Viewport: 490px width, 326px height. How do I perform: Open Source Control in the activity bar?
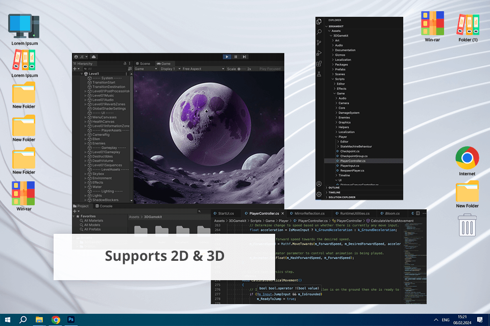tap(319, 42)
